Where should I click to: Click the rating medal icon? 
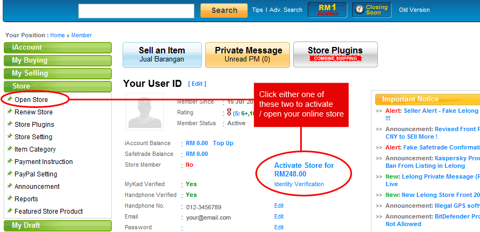(x=229, y=113)
